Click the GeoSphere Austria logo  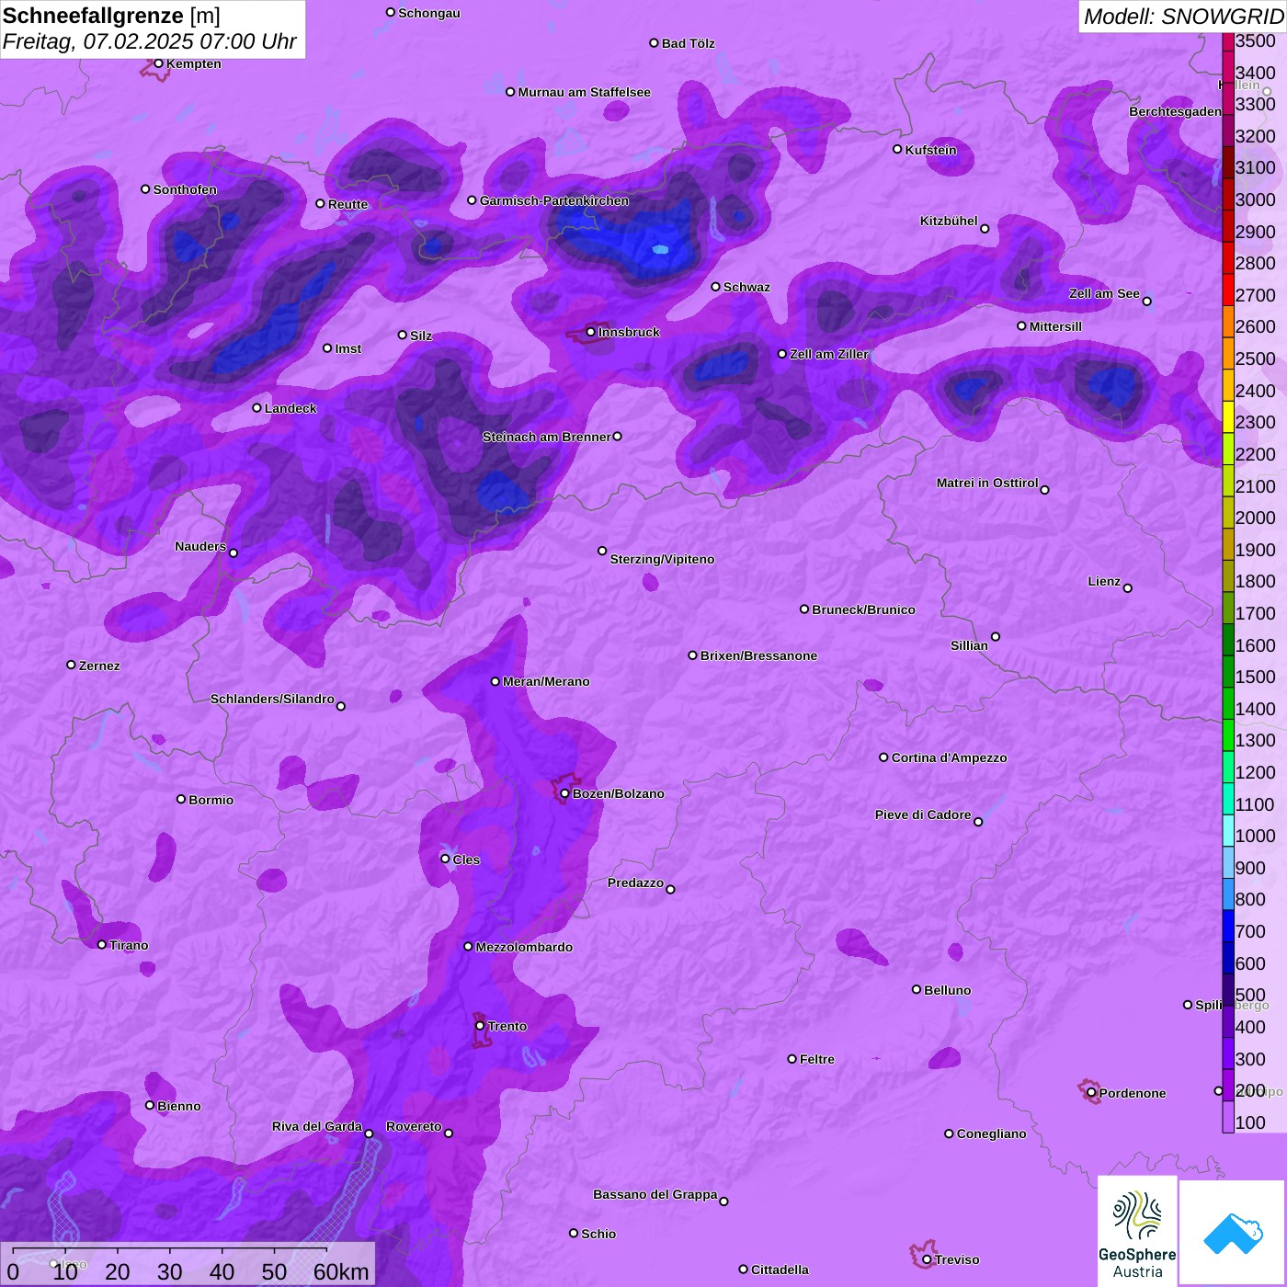pyautogui.click(x=1137, y=1231)
